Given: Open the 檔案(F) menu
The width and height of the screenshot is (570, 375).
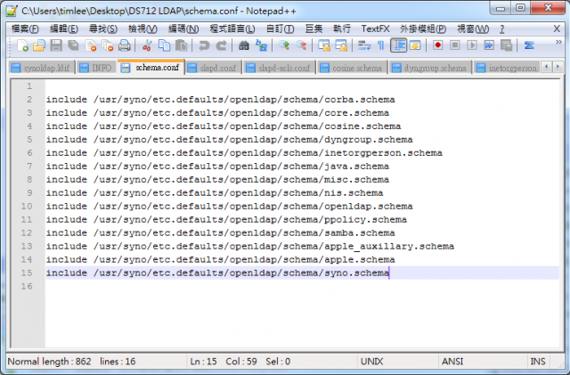Looking at the screenshot, I should tap(25, 29).
